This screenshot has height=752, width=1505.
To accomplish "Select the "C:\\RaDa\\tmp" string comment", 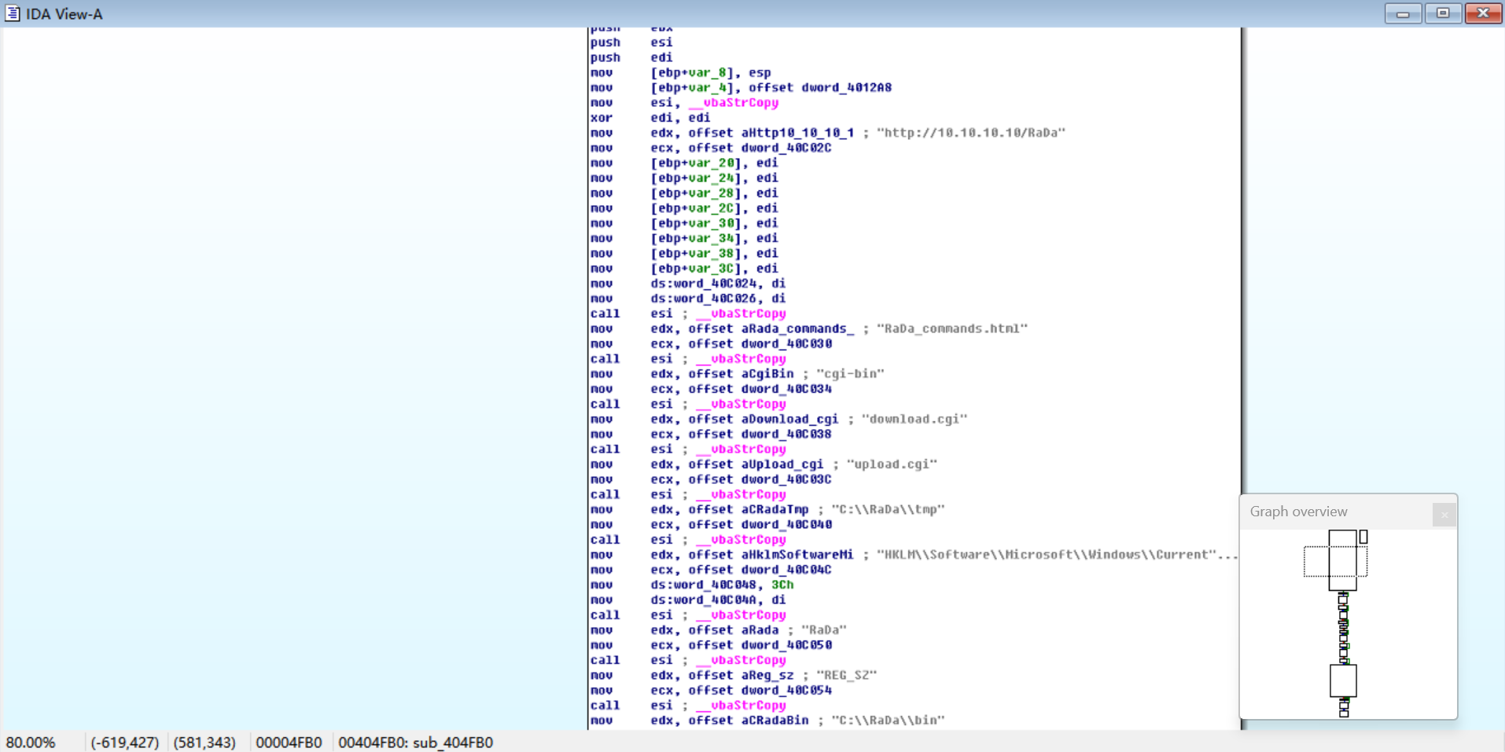I will coord(889,509).
